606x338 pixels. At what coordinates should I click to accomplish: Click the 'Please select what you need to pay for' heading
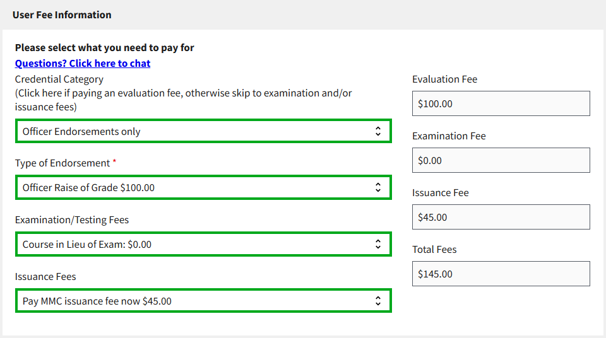[105, 47]
